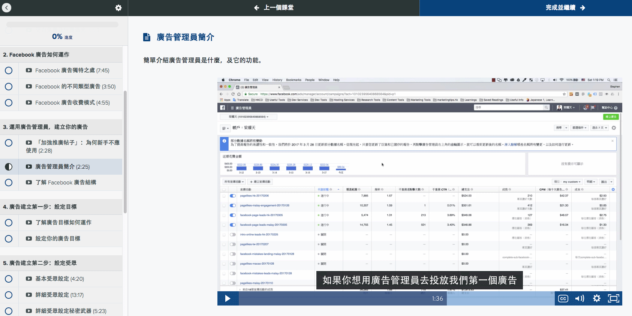Click the Chrome address bar in video

click(405, 94)
